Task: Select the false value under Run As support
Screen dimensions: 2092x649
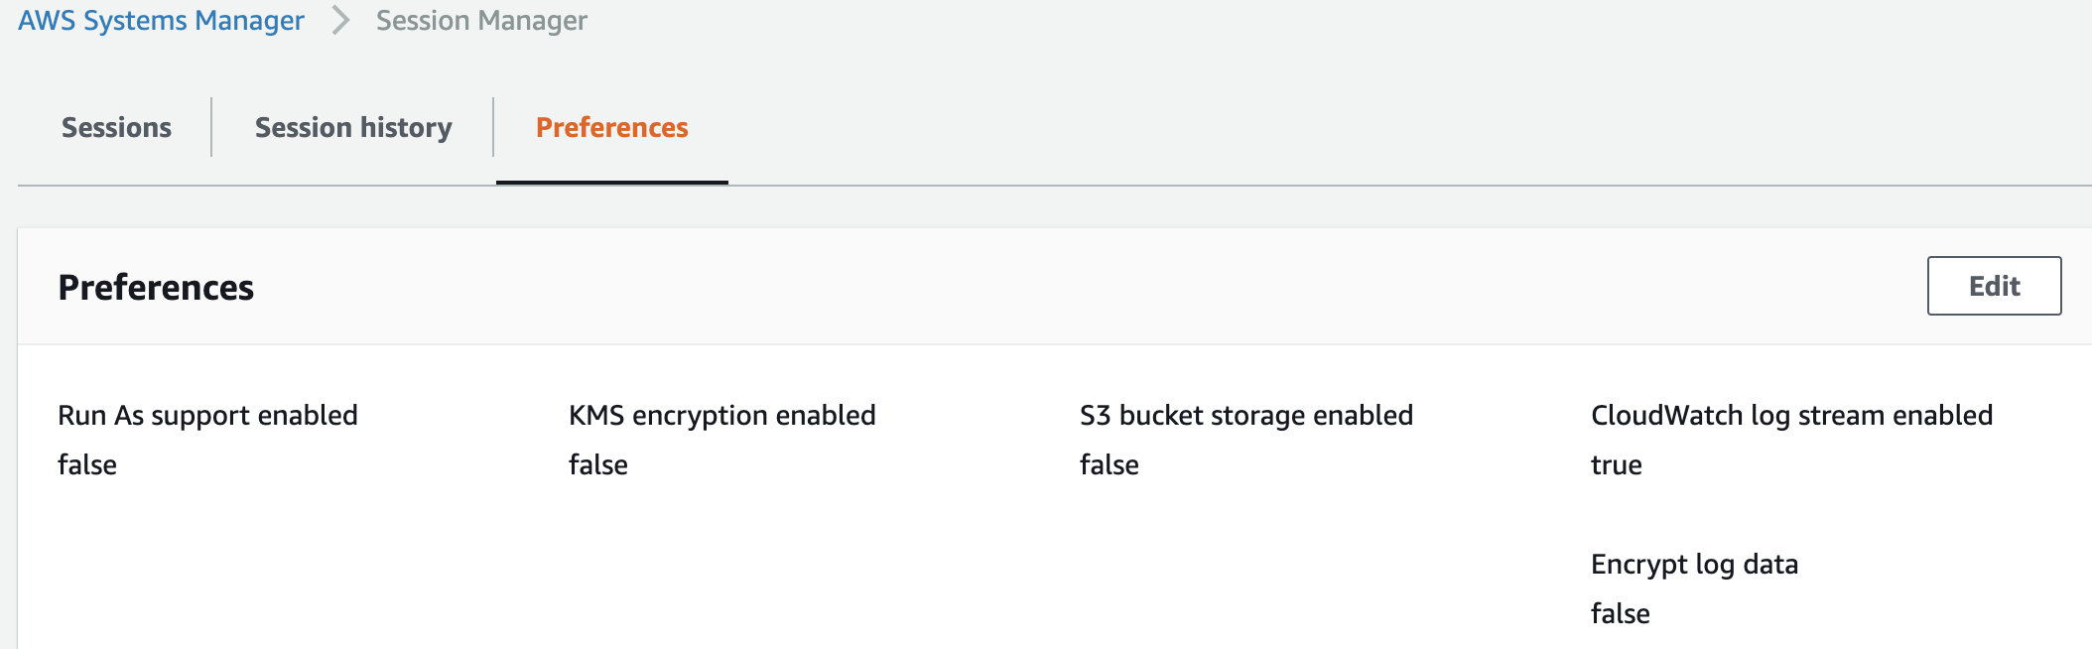Action: (x=87, y=464)
